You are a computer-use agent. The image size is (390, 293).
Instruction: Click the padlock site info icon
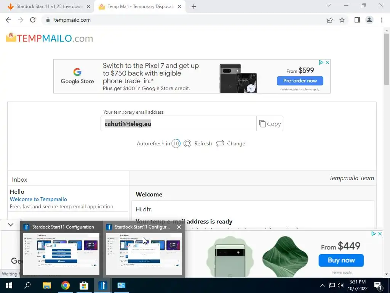(x=48, y=20)
